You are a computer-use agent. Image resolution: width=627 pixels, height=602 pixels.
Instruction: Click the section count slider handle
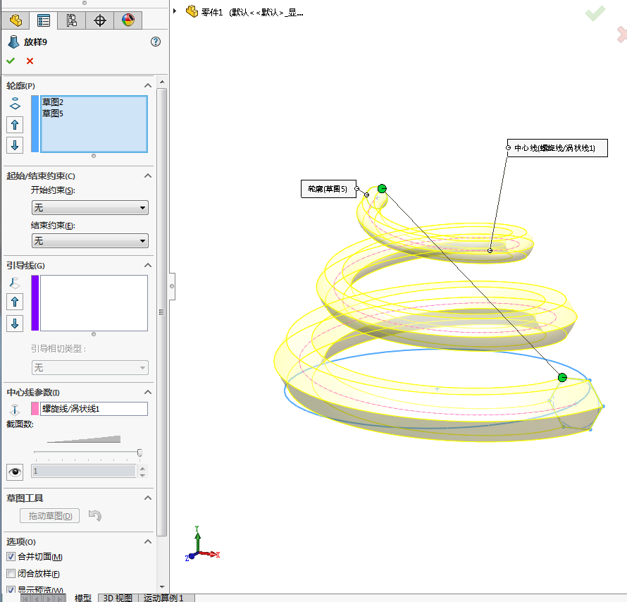point(139,453)
